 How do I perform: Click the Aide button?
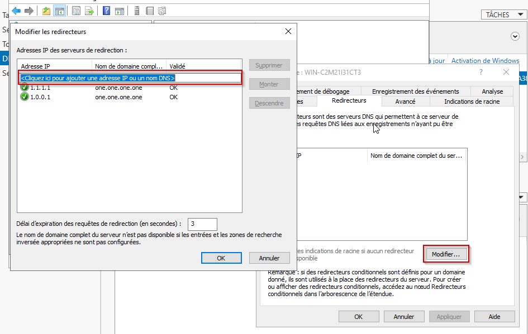click(x=494, y=317)
